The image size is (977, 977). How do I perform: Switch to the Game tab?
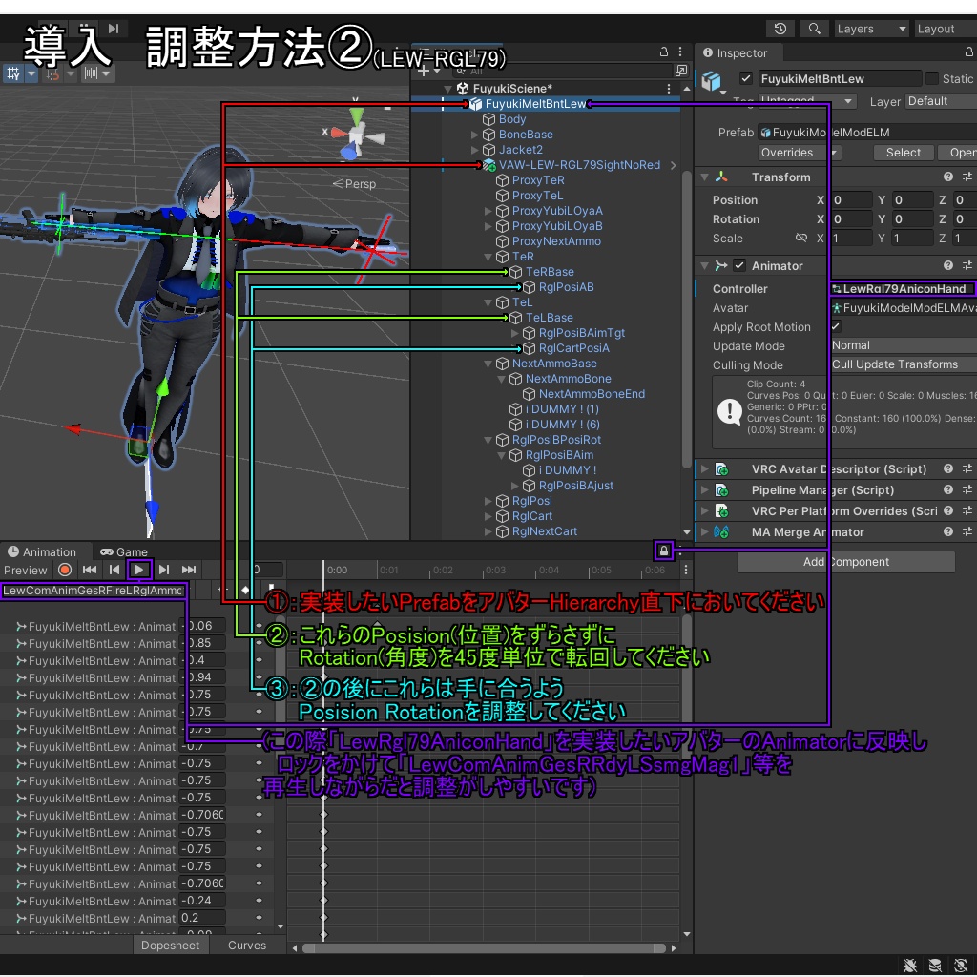pyautogui.click(x=125, y=551)
